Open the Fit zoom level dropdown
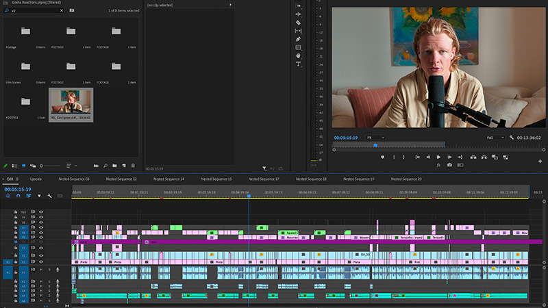This screenshot has height=308, width=548. [x=375, y=138]
